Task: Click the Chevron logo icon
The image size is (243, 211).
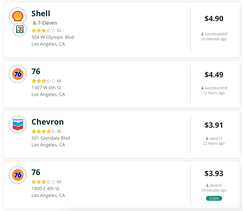Action: click(18, 125)
